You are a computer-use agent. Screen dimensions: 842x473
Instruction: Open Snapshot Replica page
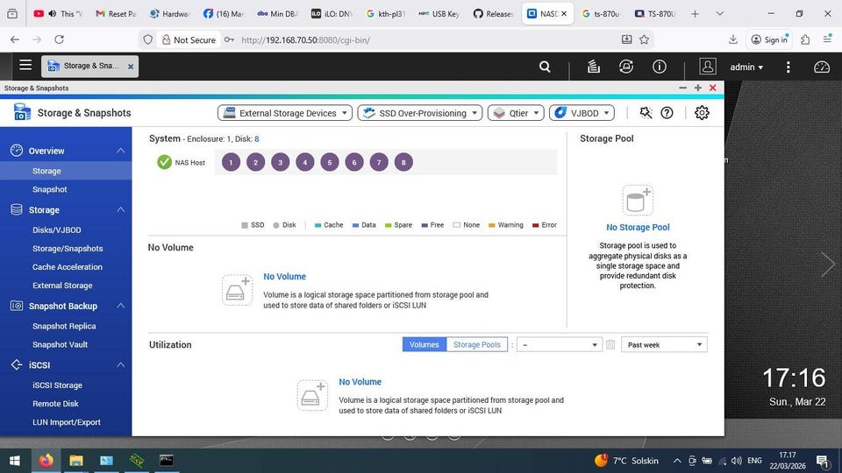click(66, 326)
